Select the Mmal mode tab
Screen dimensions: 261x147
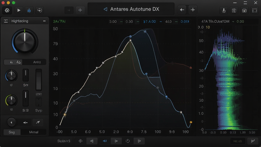34,132
